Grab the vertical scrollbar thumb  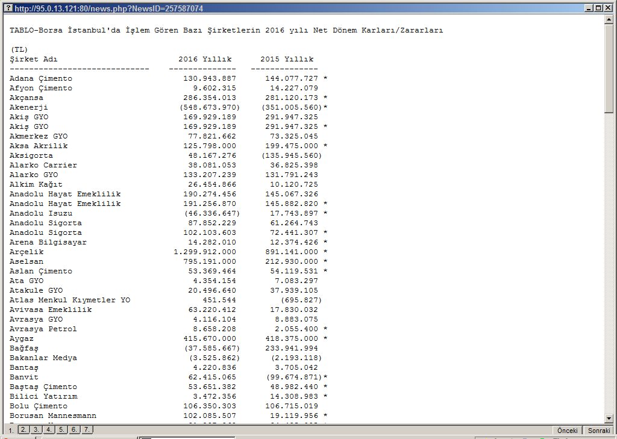pos(609,67)
